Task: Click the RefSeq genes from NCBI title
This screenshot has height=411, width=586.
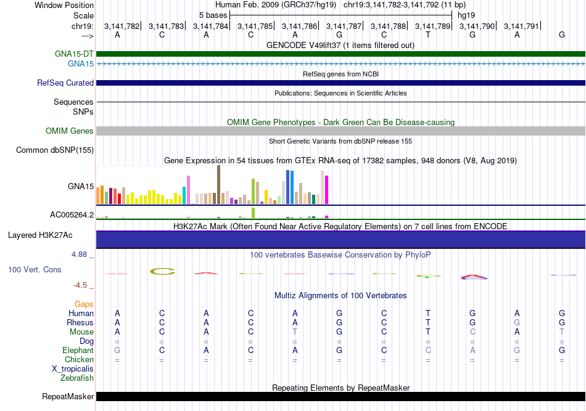Action: pos(340,75)
